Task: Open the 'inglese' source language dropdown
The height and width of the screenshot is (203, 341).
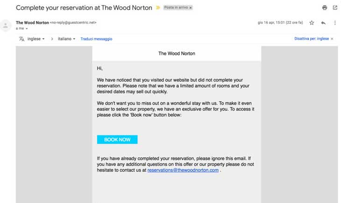Action: pos(36,39)
